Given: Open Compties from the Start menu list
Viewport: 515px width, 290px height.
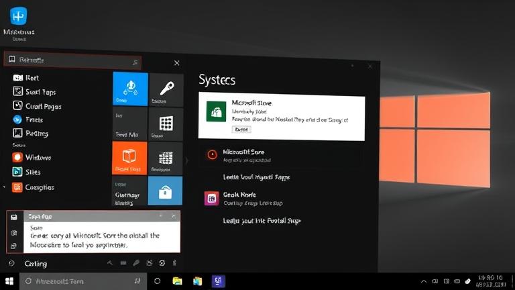Looking at the screenshot, I should (33, 187).
